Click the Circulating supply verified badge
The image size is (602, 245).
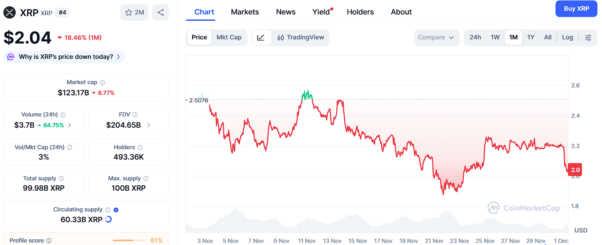[x=116, y=210]
